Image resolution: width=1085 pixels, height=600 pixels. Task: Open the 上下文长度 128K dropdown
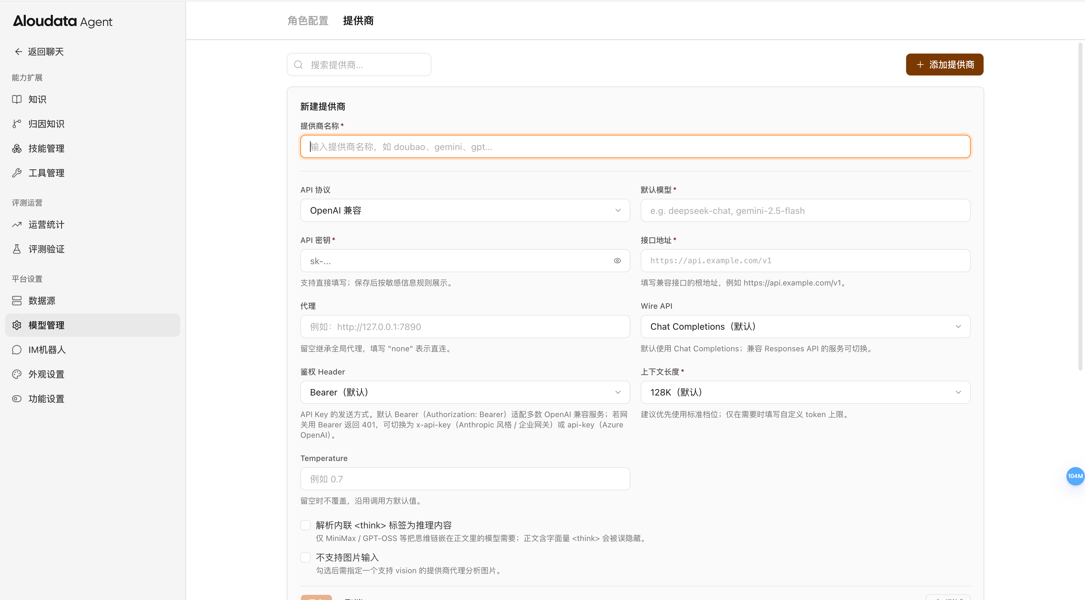[x=805, y=392]
